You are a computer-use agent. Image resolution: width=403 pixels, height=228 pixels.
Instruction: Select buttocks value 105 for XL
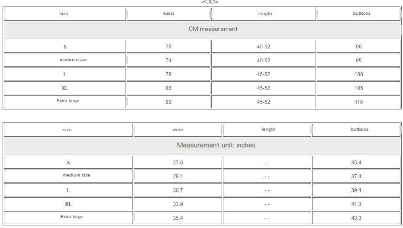tap(359, 88)
